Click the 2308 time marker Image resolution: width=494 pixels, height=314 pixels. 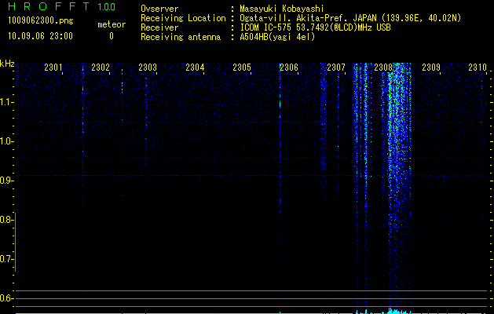point(383,68)
